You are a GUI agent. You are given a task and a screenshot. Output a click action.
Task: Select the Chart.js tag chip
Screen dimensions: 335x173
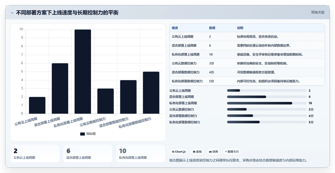(179, 152)
